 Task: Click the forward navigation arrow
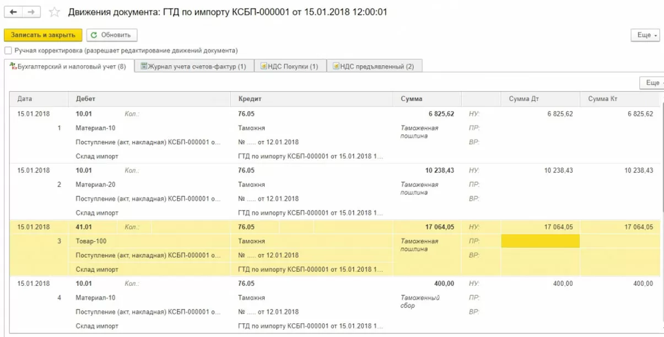click(31, 12)
